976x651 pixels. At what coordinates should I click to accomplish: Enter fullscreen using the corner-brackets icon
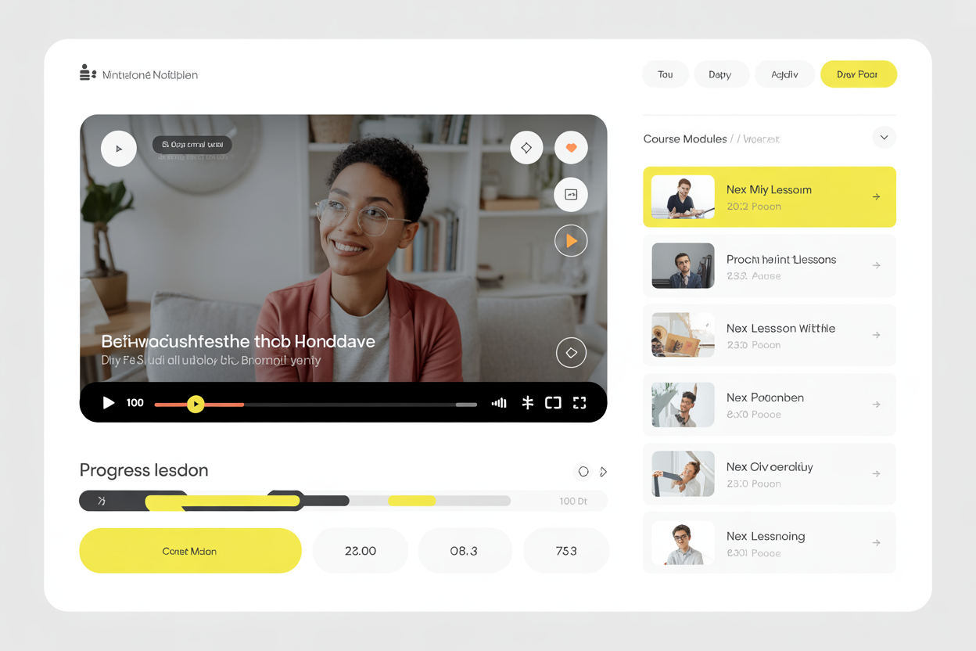pyautogui.click(x=579, y=403)
